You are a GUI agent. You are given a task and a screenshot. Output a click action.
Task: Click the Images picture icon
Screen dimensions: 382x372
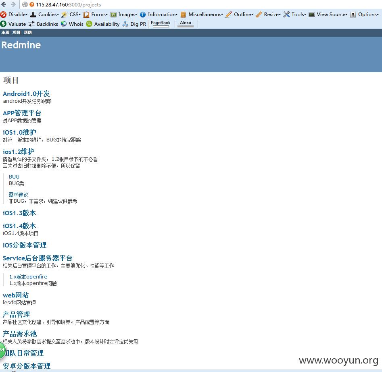(113, 15)
